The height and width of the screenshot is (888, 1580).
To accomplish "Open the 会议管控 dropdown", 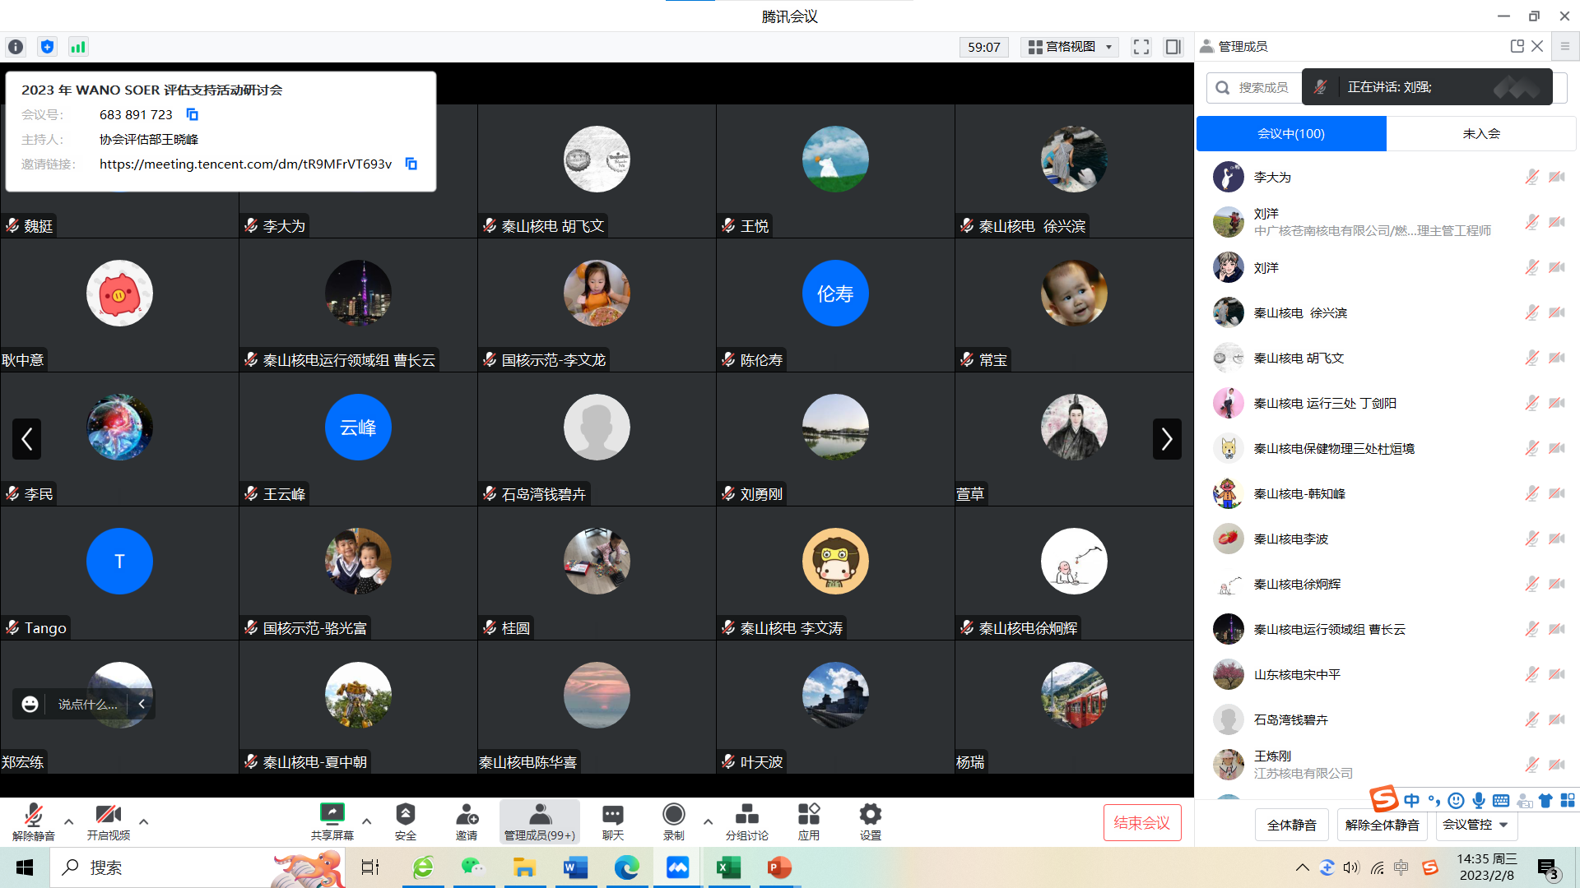I will pyautogui.click(x=1475, y=825).
